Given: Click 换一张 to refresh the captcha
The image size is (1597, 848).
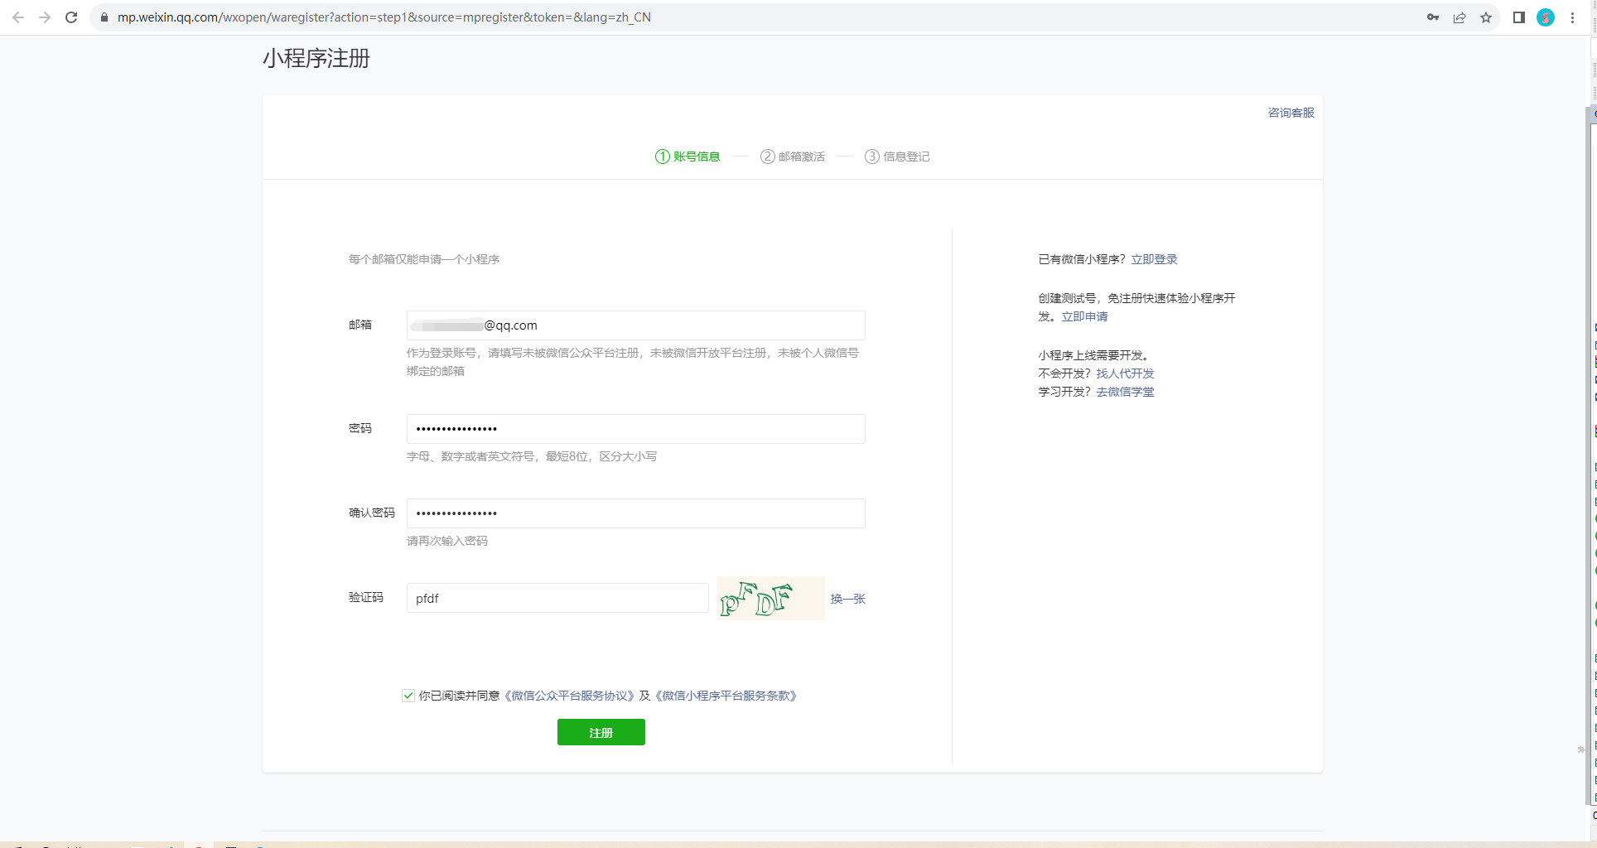Looking at the screenshot, I should point(847,599).
